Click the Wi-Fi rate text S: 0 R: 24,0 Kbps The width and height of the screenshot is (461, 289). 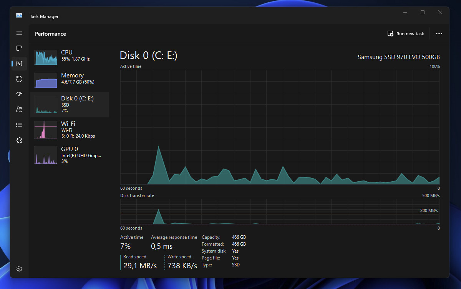[x=78, y=136]
